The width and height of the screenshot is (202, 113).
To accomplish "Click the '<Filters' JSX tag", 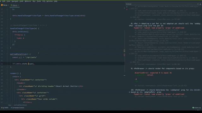I will [x=27, y=102].
